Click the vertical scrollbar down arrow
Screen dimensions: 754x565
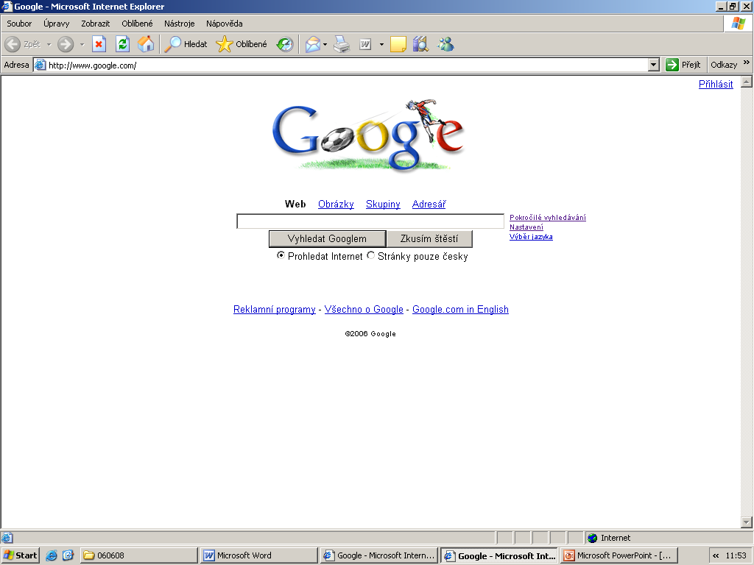click(x=747, y=522)
